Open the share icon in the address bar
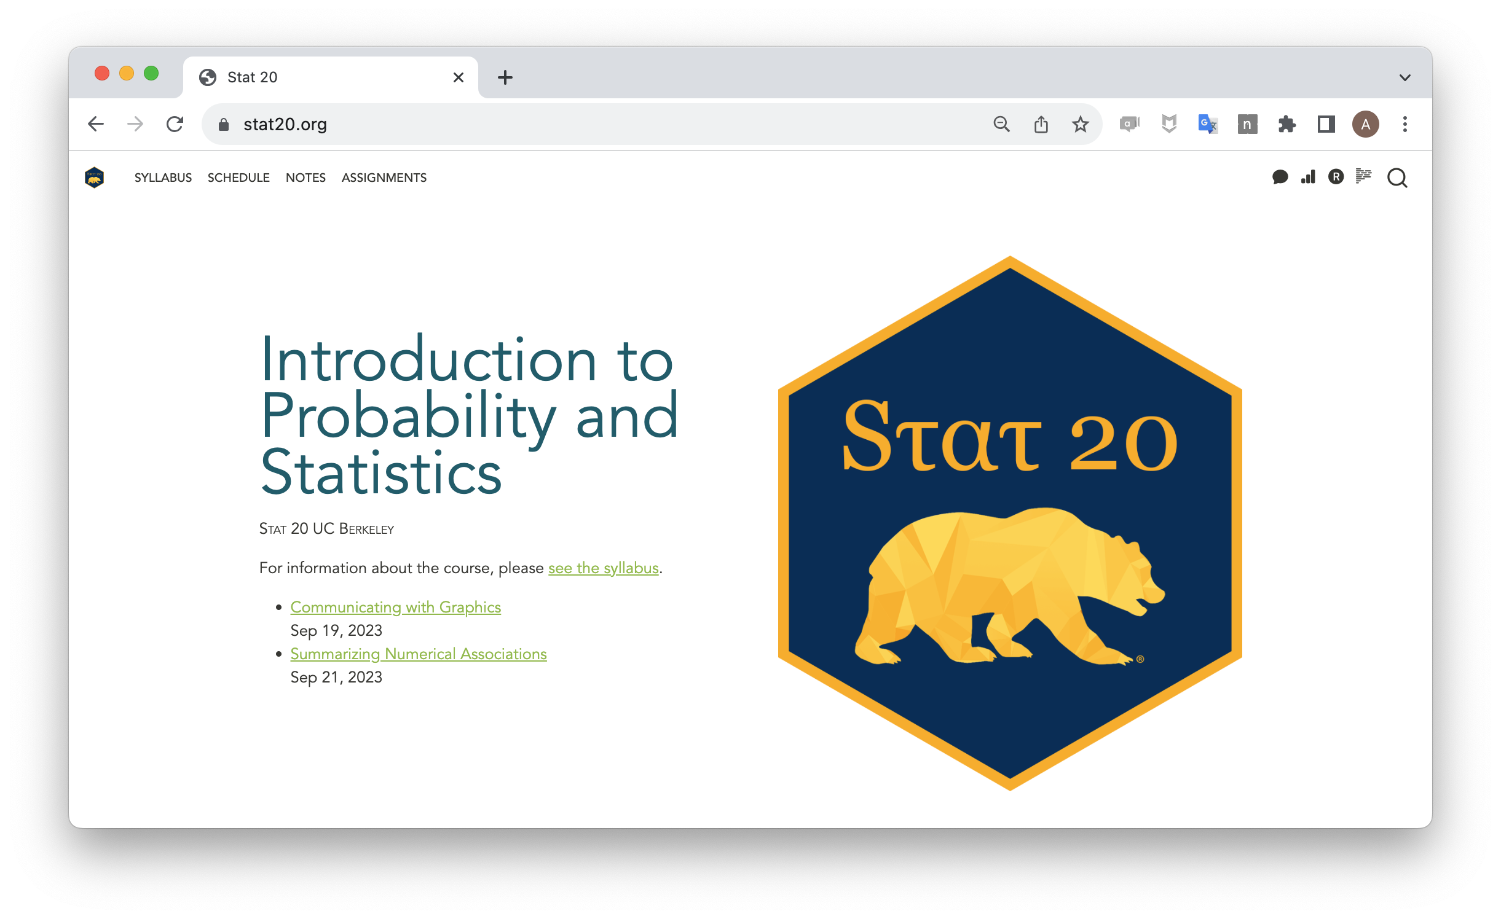 click(x=1041, y=123)
